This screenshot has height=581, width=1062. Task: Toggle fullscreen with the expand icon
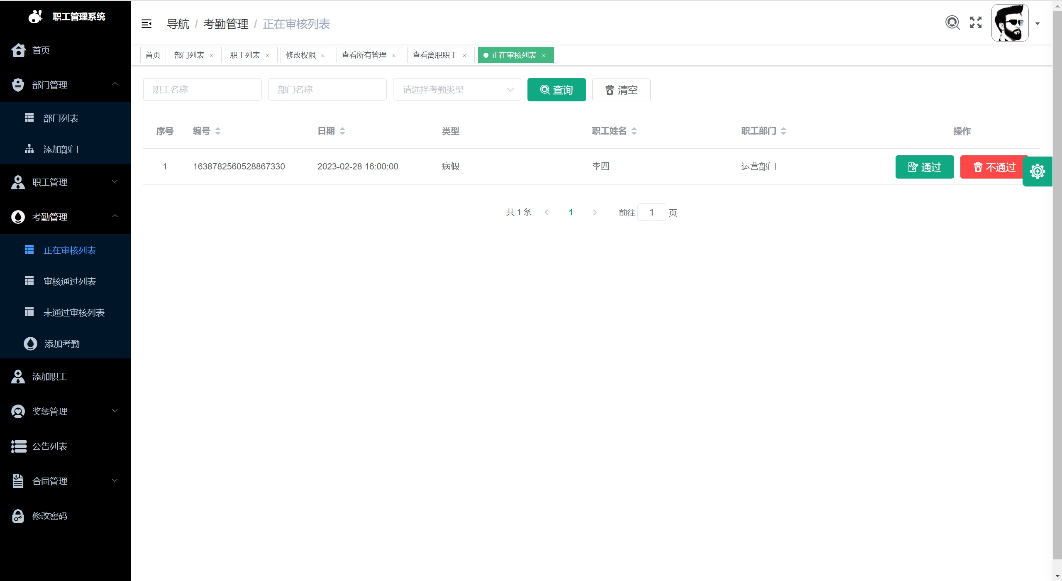tap(976, 22)
